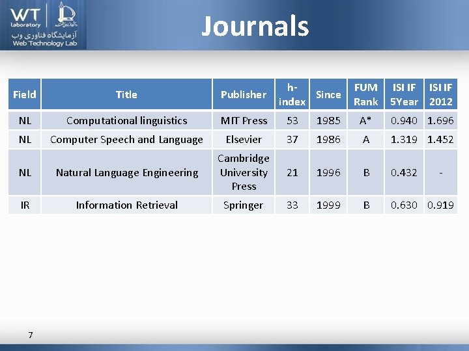This screenshot has height=351, width=469.
Task: Select the Journals slide title
Action: point(255,26)
